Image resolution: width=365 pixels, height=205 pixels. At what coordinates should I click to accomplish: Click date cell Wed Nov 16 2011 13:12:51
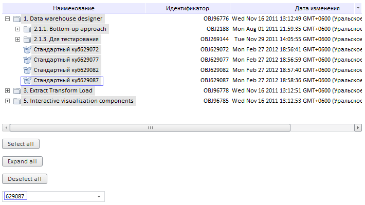click(x=297, y=90)
